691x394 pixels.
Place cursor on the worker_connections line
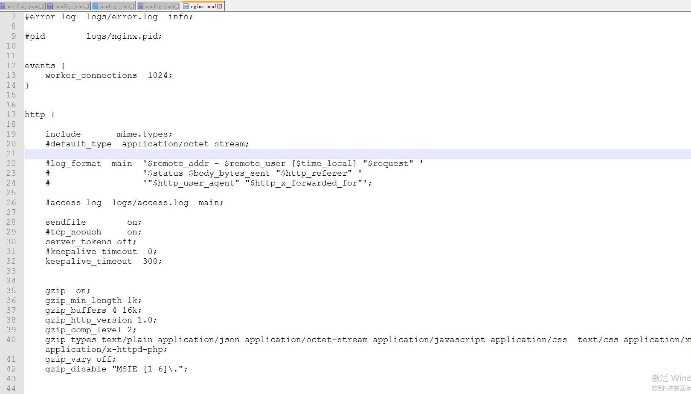tap(91, 75)
